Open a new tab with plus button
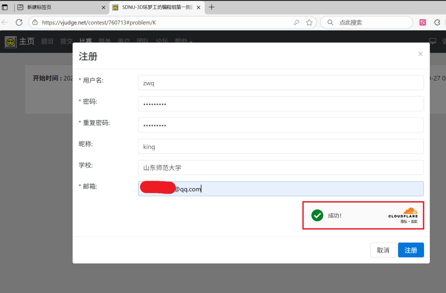 coord(212,7)
